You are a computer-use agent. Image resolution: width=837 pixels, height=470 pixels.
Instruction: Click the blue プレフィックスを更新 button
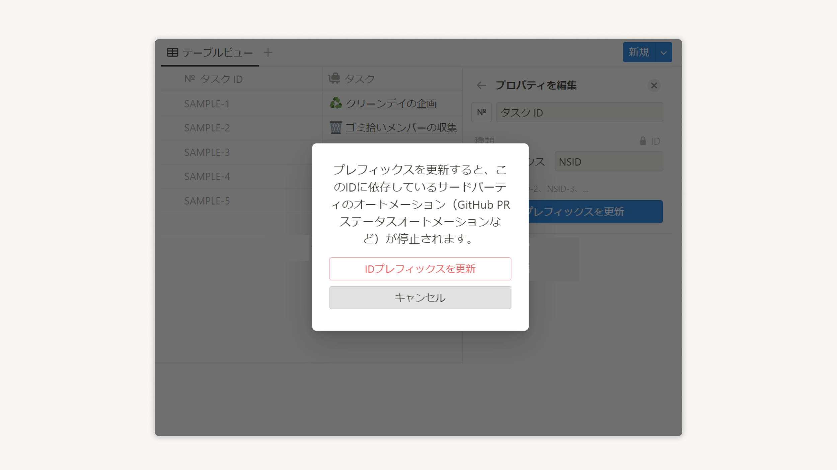[x=596, y=212]
